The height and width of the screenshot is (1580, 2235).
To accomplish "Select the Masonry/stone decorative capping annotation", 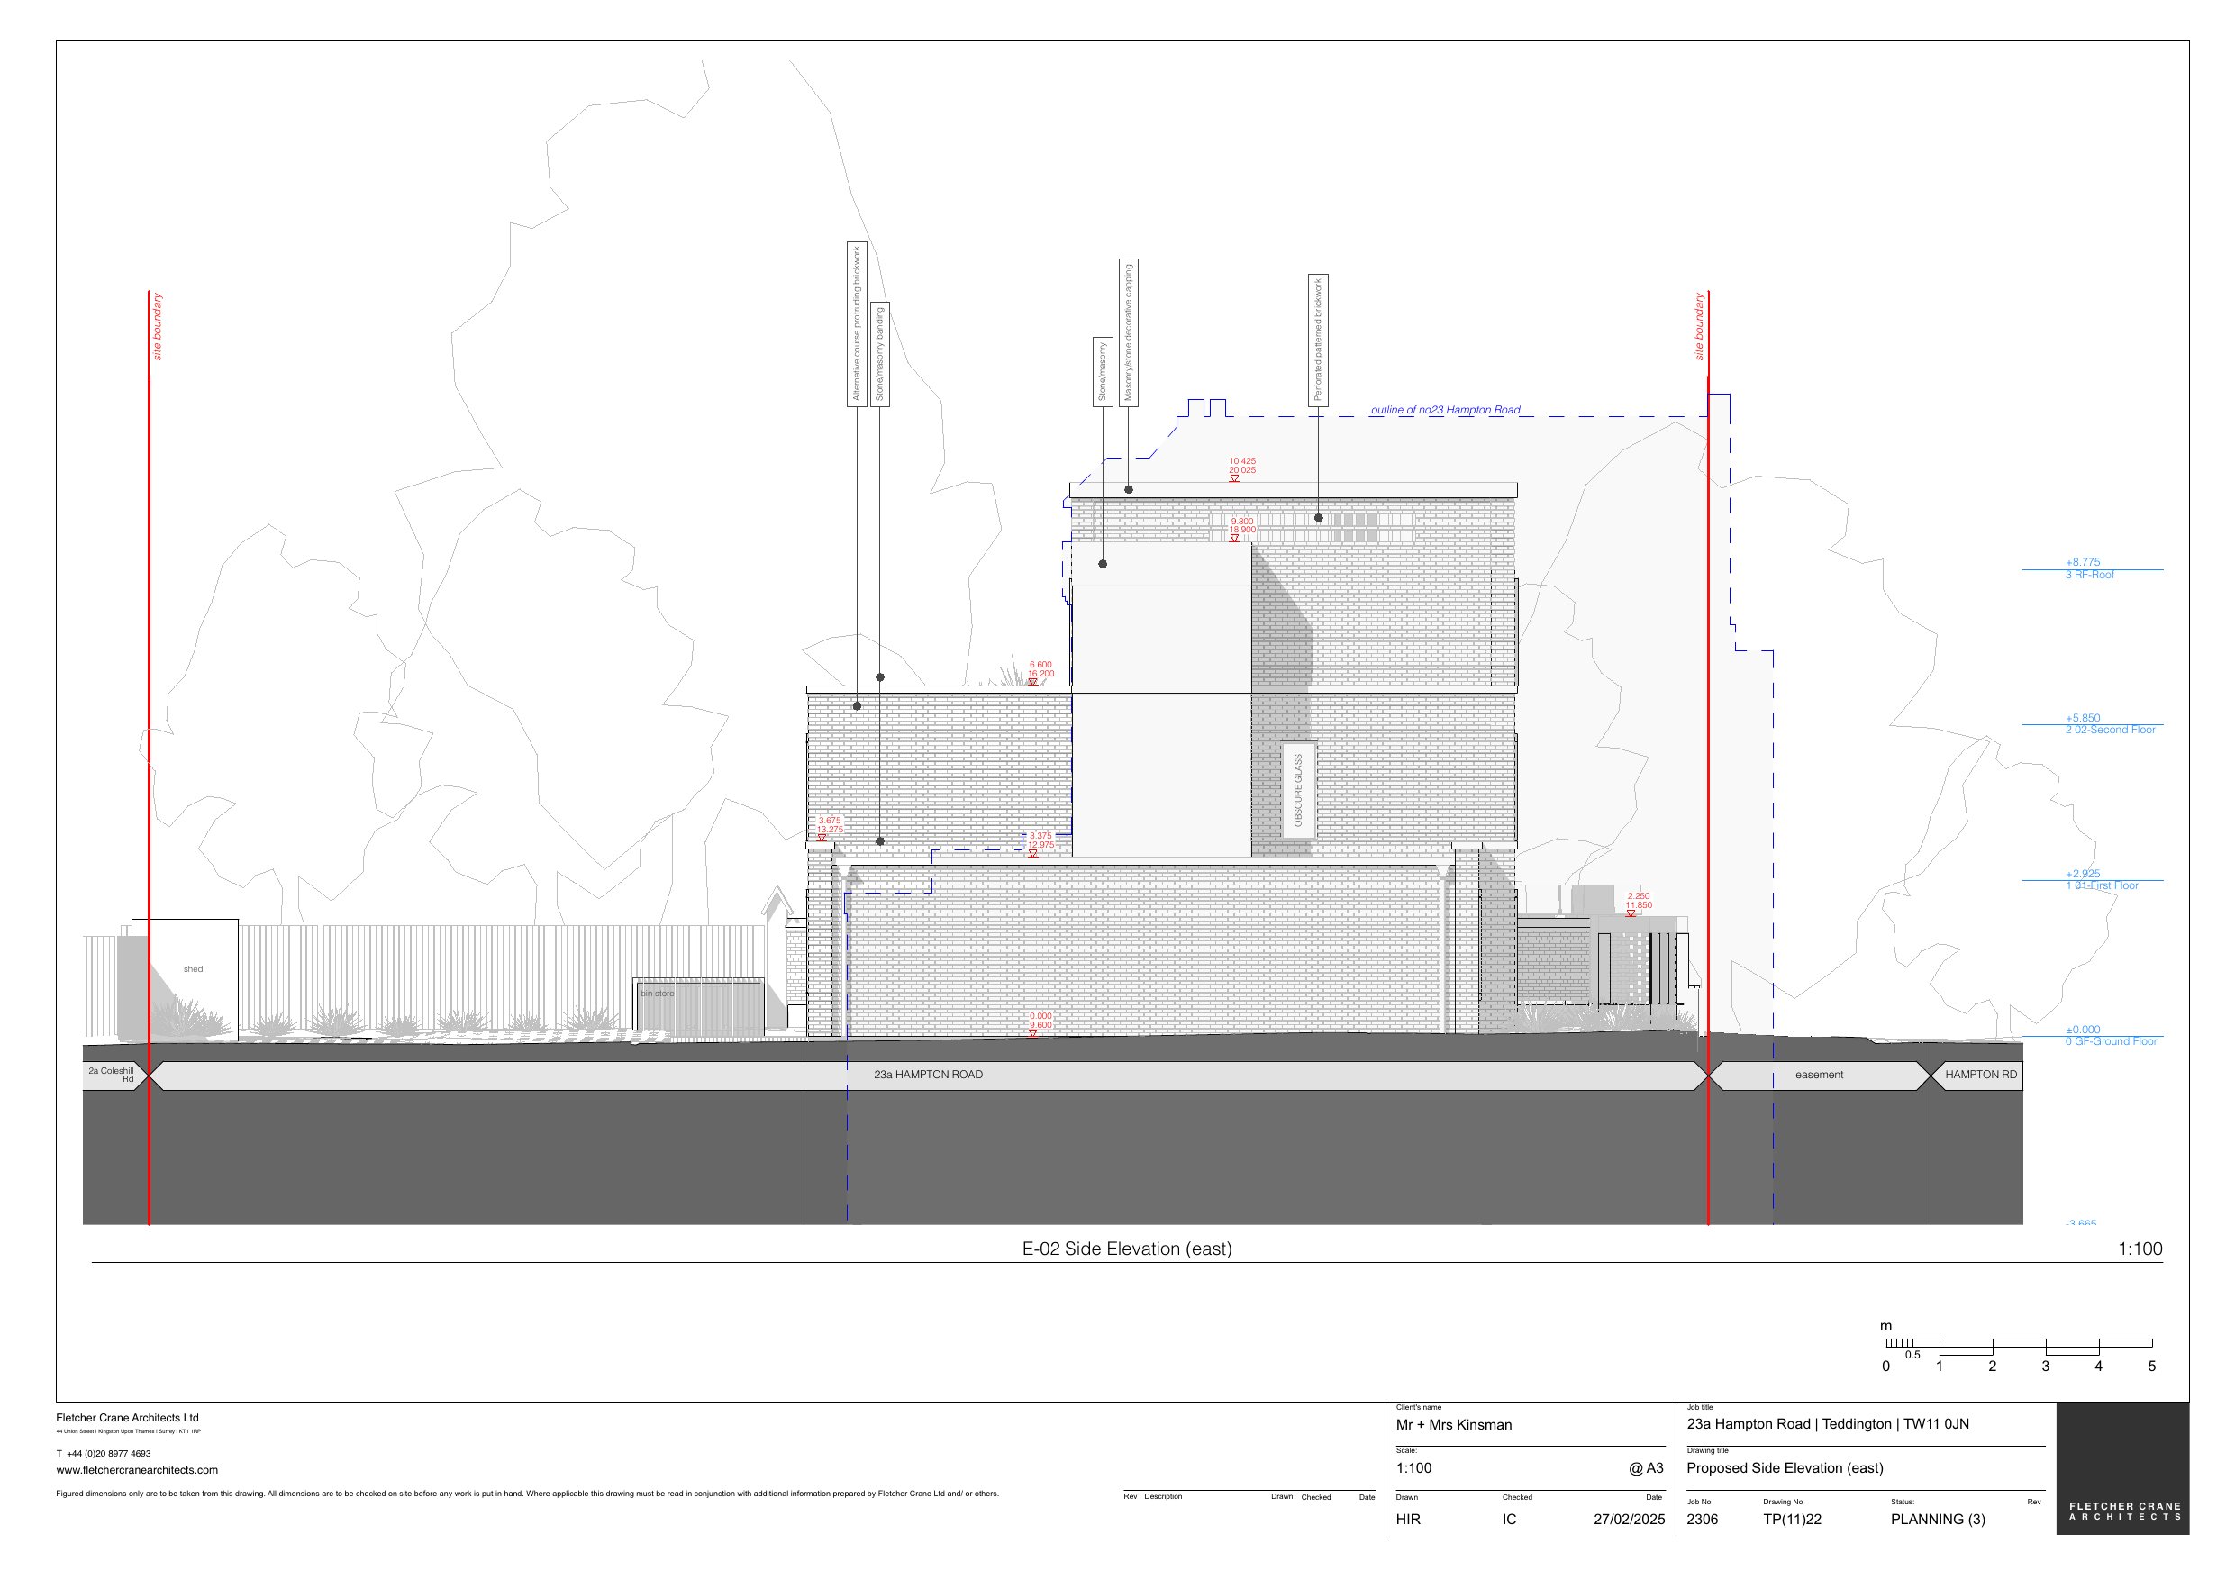I will 1128,333.
